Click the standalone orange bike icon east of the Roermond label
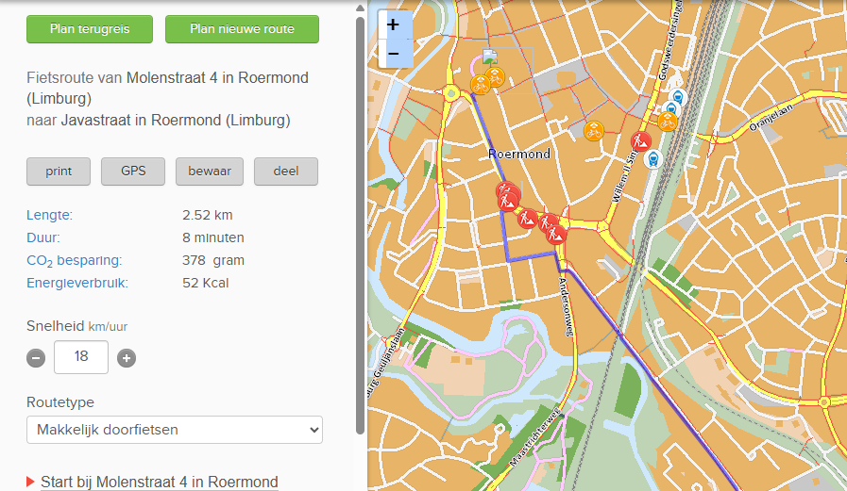 594,131
